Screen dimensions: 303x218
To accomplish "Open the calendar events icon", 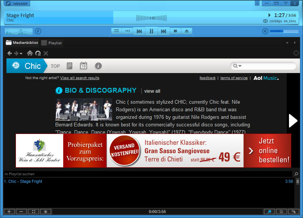I will [83, 66].
